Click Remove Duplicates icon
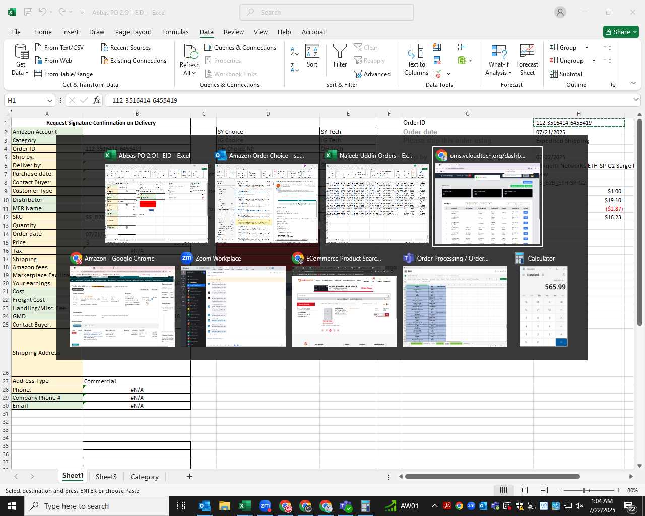The image size is (645, 516). 437,61
